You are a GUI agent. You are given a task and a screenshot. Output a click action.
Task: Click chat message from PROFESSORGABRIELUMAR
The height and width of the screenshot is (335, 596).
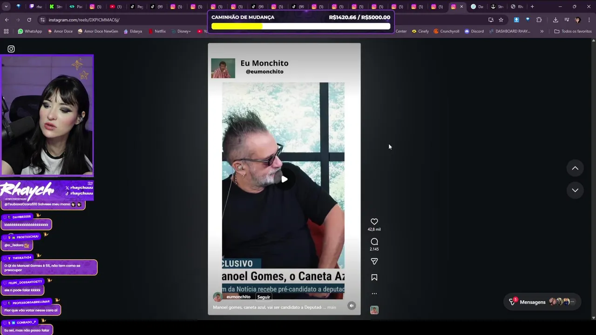[31, 310]
